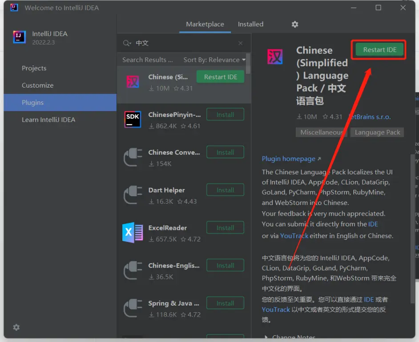The height and width of the screenshot is (342, 419).
Task: Click Restart IDE in the Chinese result row
Action: pyautogui.click(x=221, y=77)
